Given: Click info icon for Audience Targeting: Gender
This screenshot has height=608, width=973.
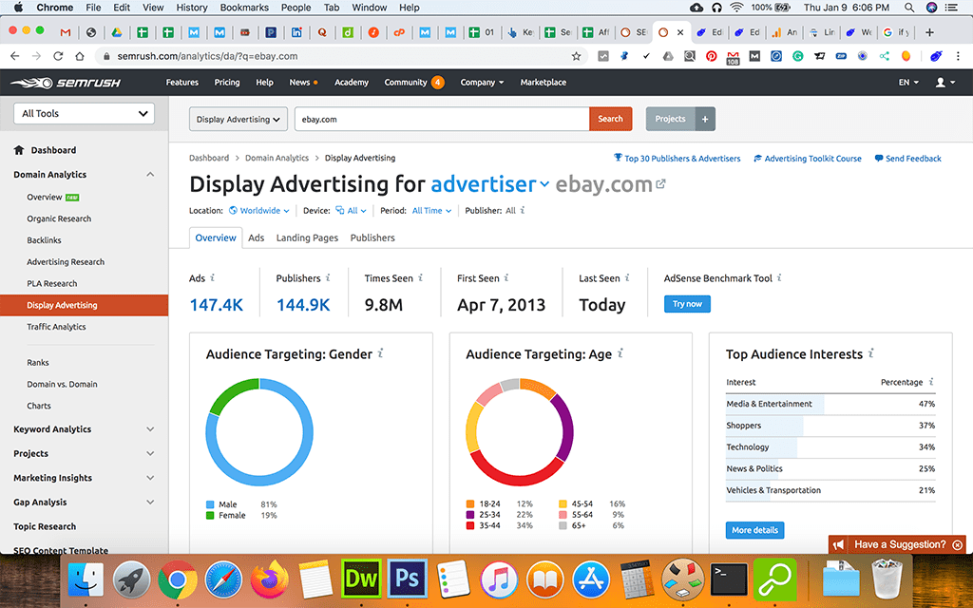Looking at the screenshot, I should point(381,353).
